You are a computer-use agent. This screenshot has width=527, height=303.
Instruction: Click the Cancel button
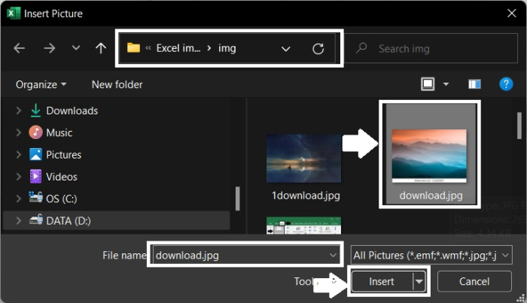tap(474, 281)
